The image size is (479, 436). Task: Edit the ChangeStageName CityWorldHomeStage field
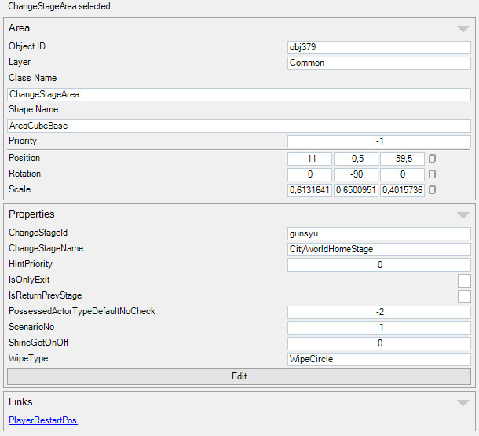click(378, 249)
